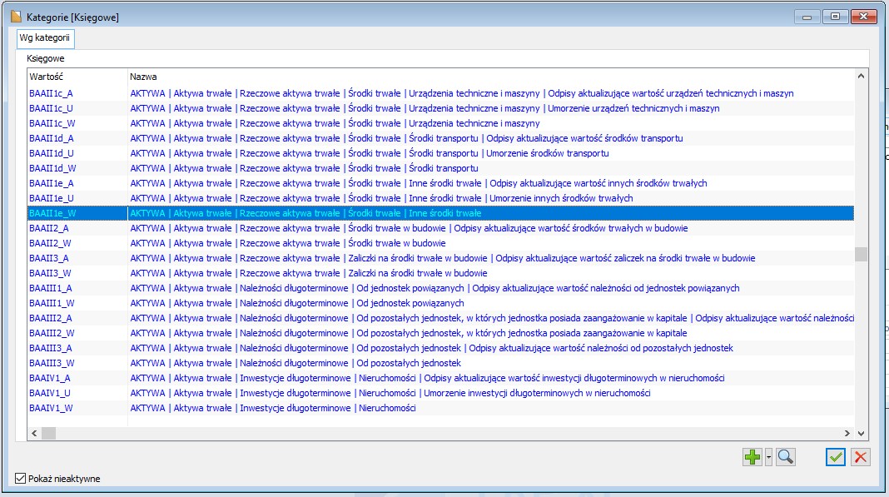Click the green plus add category button
This screenshot has width=889, height=497.
(752, 457)
